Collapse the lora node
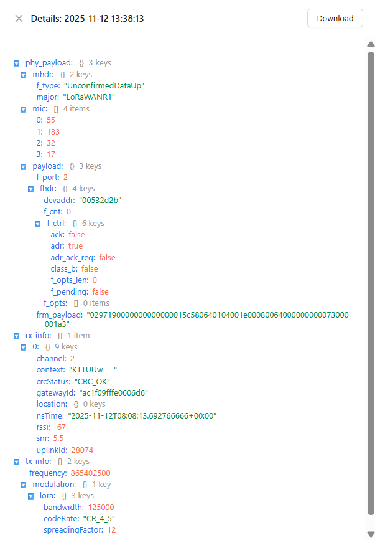375x540 pixels. [30, 496]
